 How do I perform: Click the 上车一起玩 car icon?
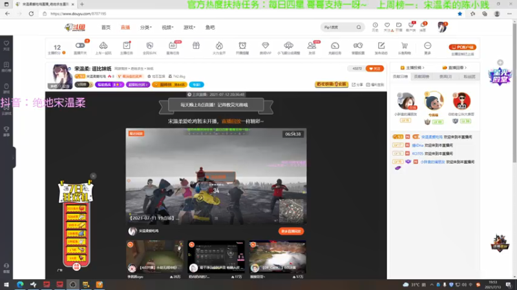[103, 48]
